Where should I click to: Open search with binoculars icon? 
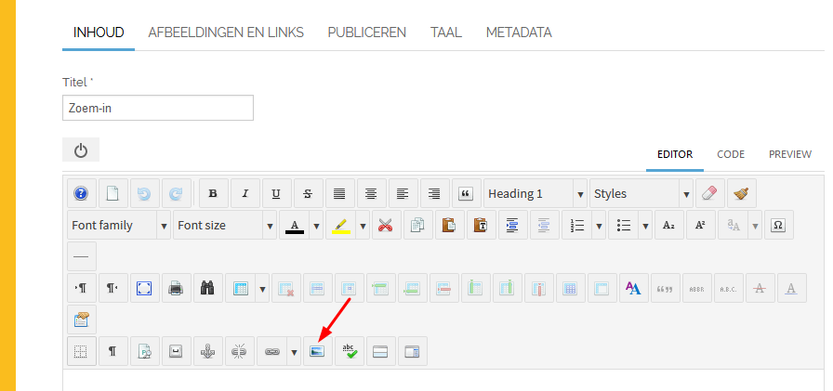[207, 289]
